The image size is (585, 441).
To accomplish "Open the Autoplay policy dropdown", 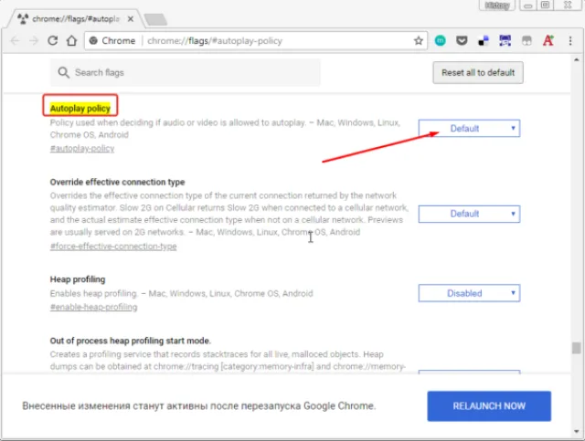I will pyautogui.click(x=469, y=128).
